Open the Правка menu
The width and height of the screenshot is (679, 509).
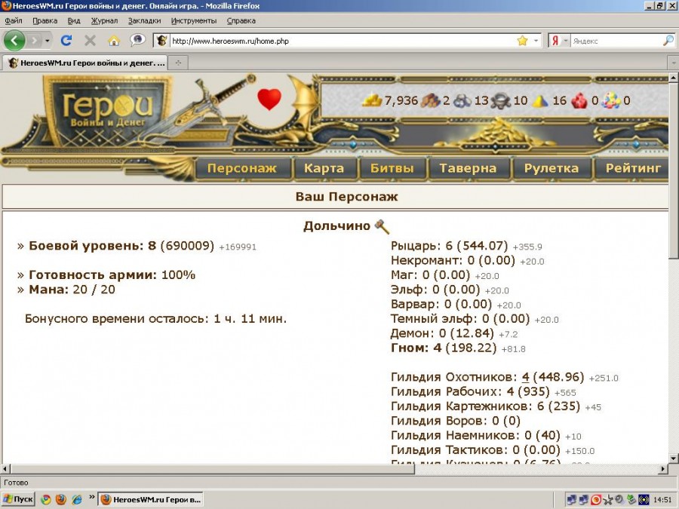point(45,21)
